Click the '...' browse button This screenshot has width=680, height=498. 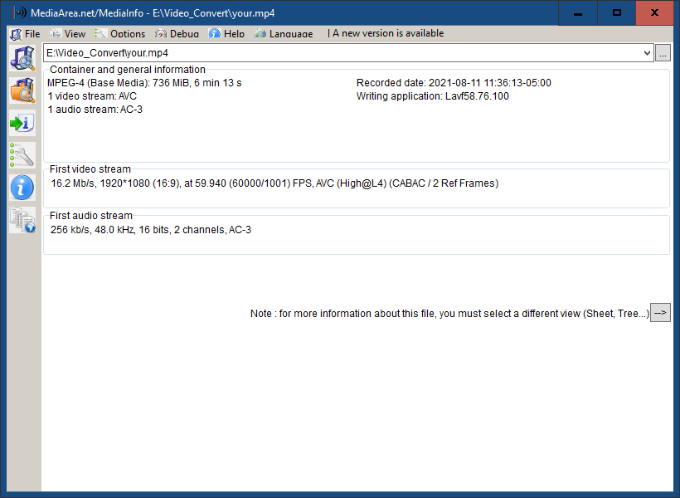663,53
